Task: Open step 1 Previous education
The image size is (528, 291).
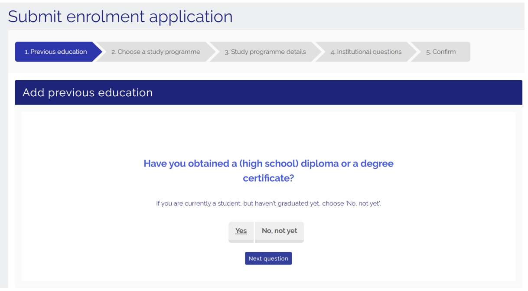Action: pyautogui.click(x=55, y=52)
